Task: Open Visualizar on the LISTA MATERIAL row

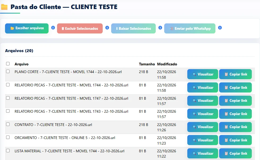Action: pyautogui.click(x=203, y=153)
